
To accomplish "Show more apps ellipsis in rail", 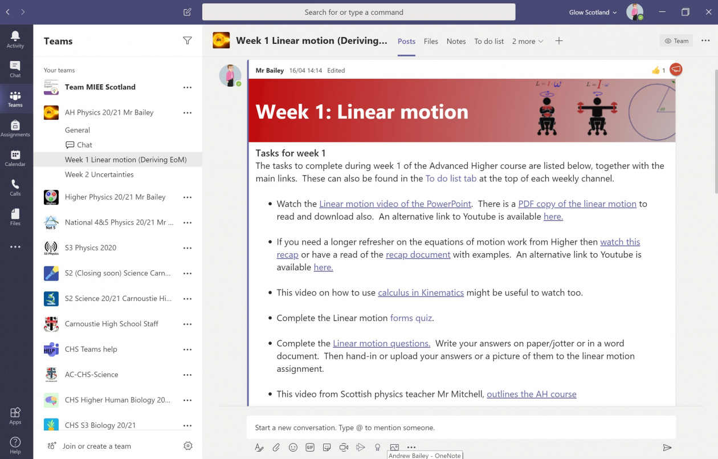I will pos(15,247).
